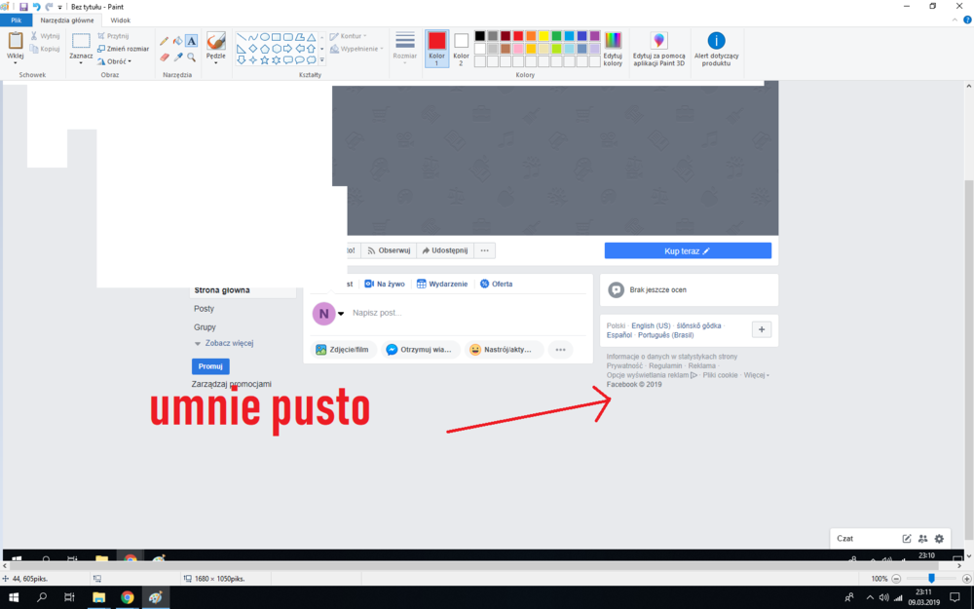Select the Text tool
The image size is (974, 609).
(x=191, y=40)
